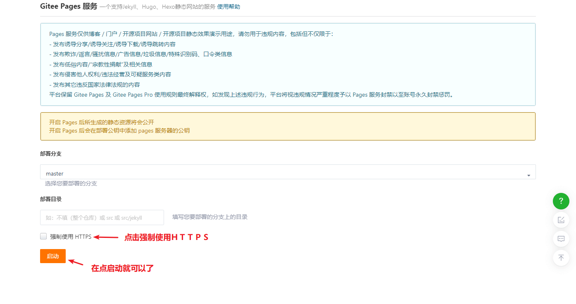576x304 pixels.
Task: Click the line about pages 服务器的公钥
Action: tap(119, 131)
